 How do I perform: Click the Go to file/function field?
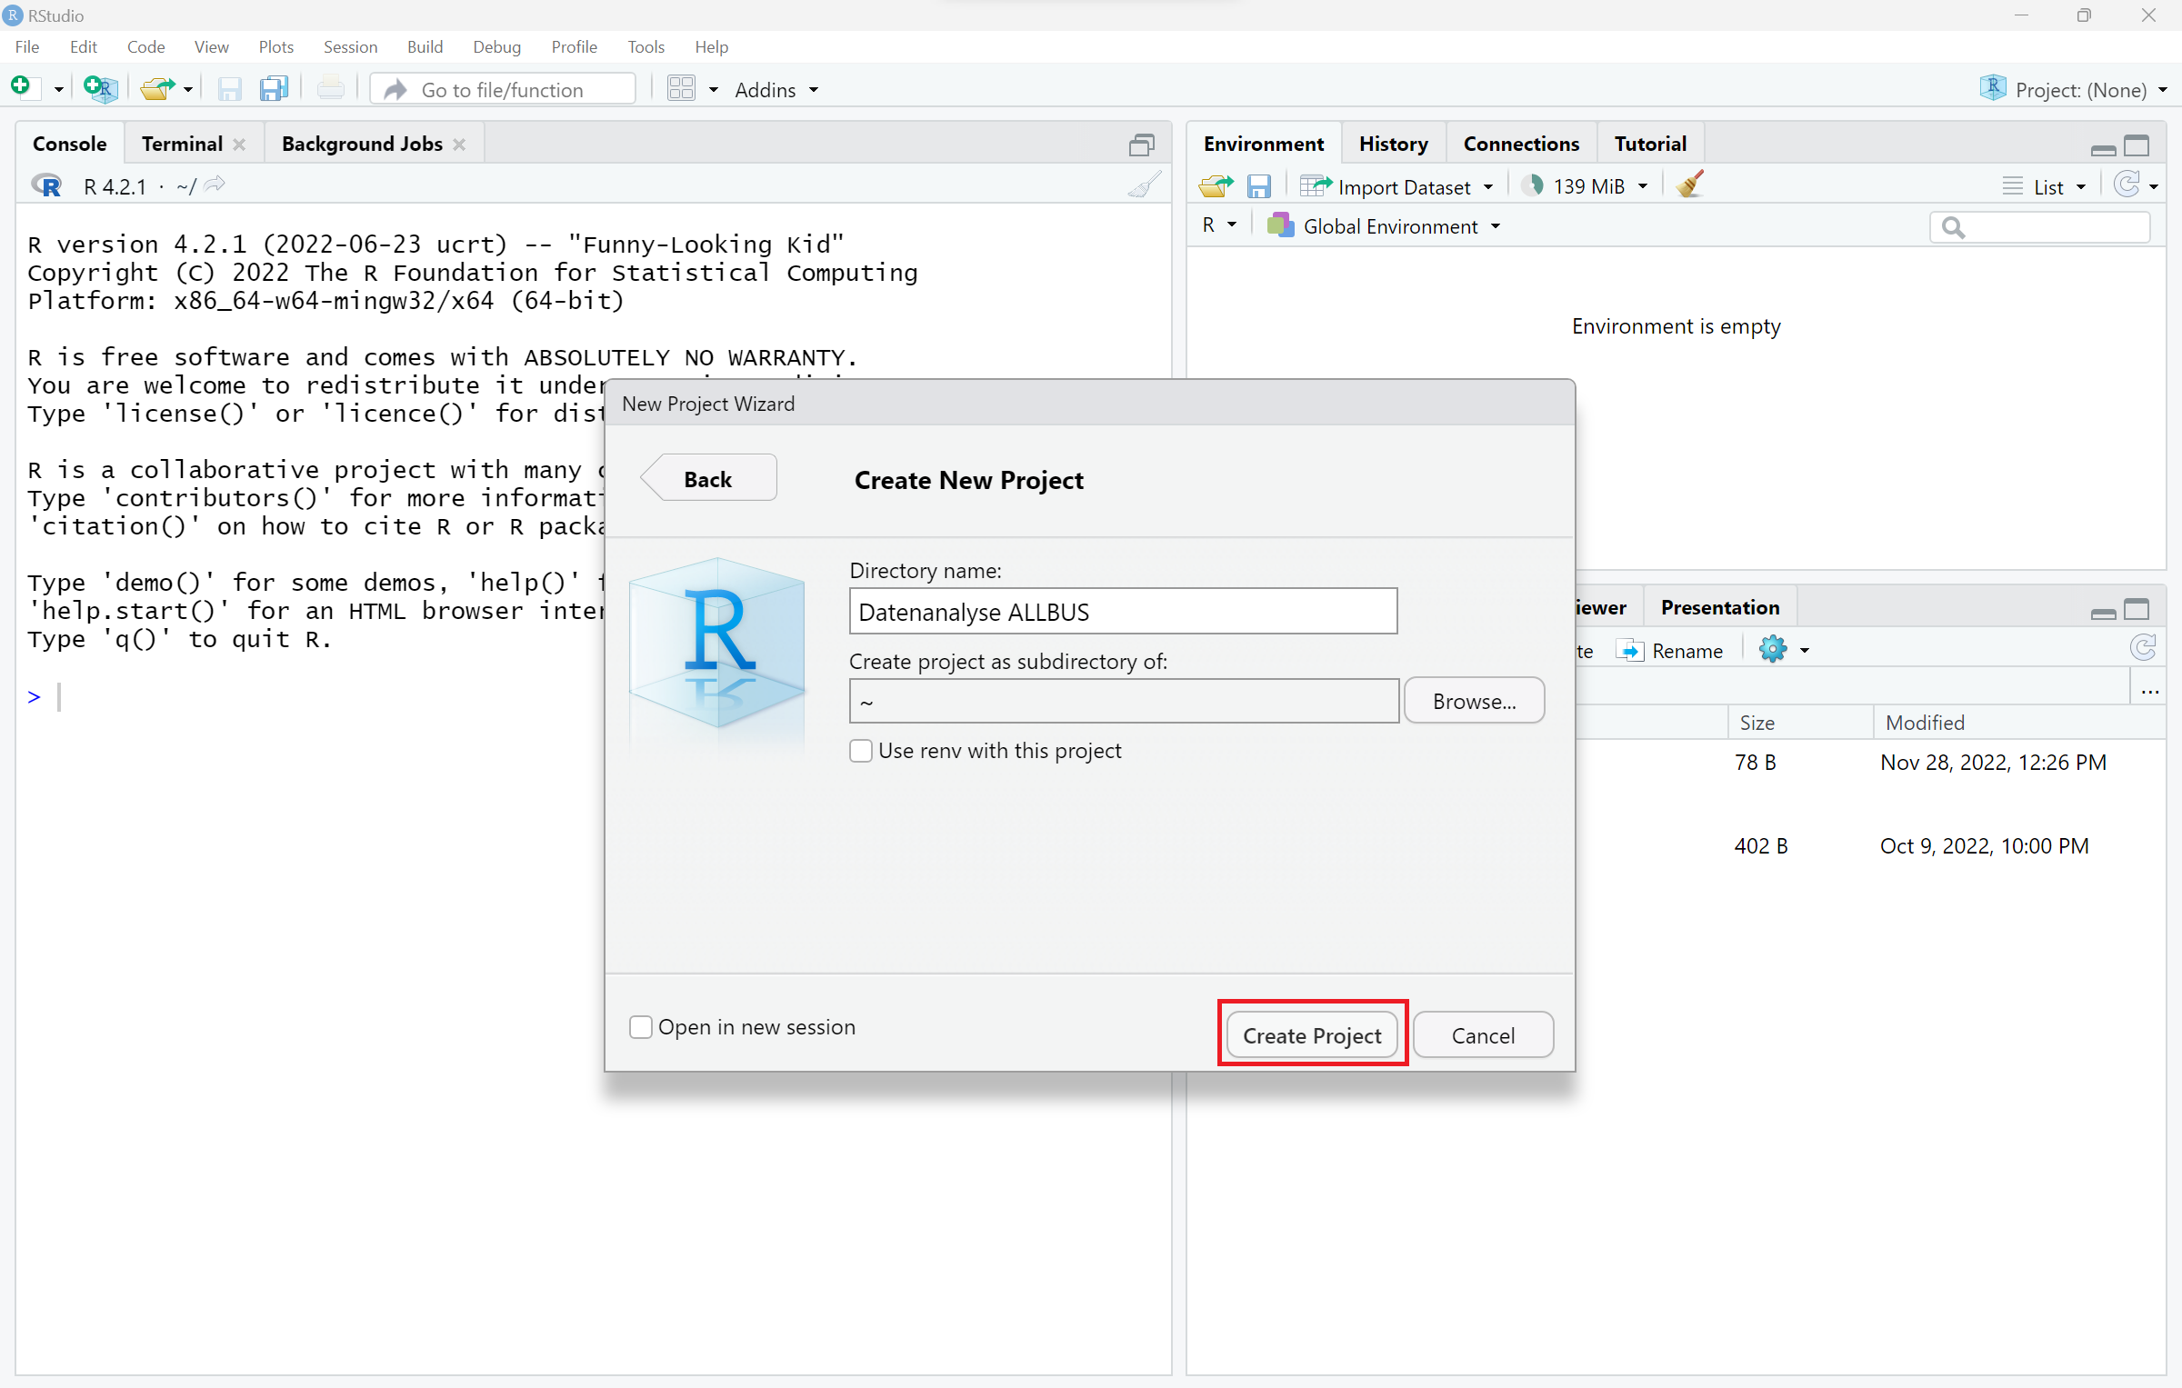pos(504,89)
